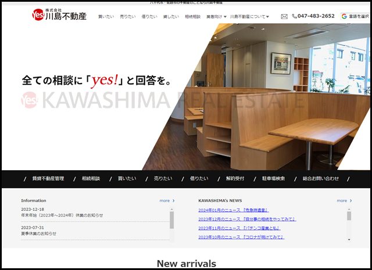Select 駐車場検索 in the black bar

point(273,179)
